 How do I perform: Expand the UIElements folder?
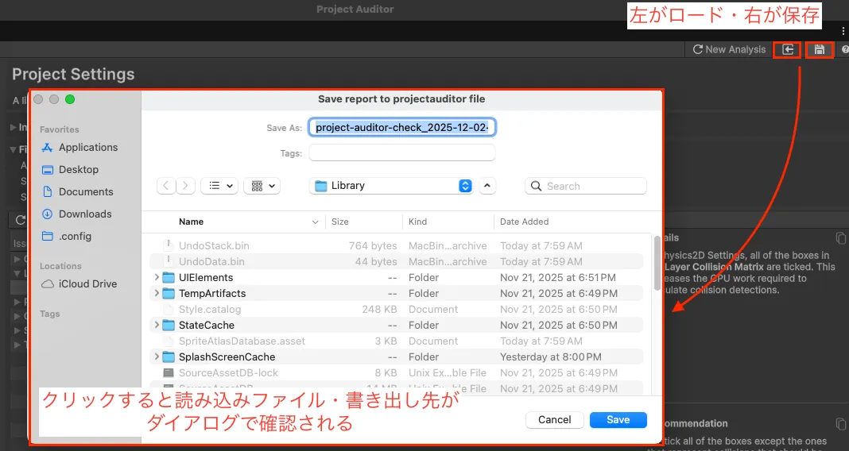click(156, 278)
